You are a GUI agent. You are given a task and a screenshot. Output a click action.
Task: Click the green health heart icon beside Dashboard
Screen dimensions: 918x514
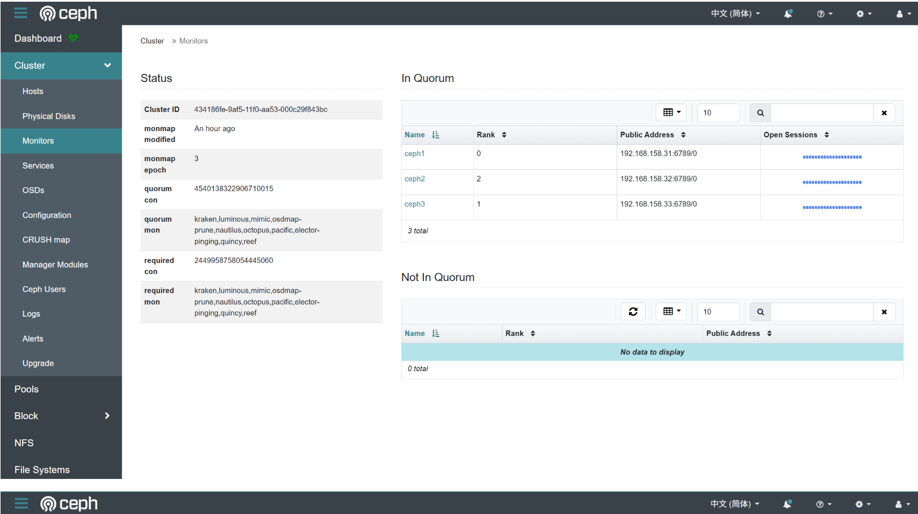coord(73,38)
